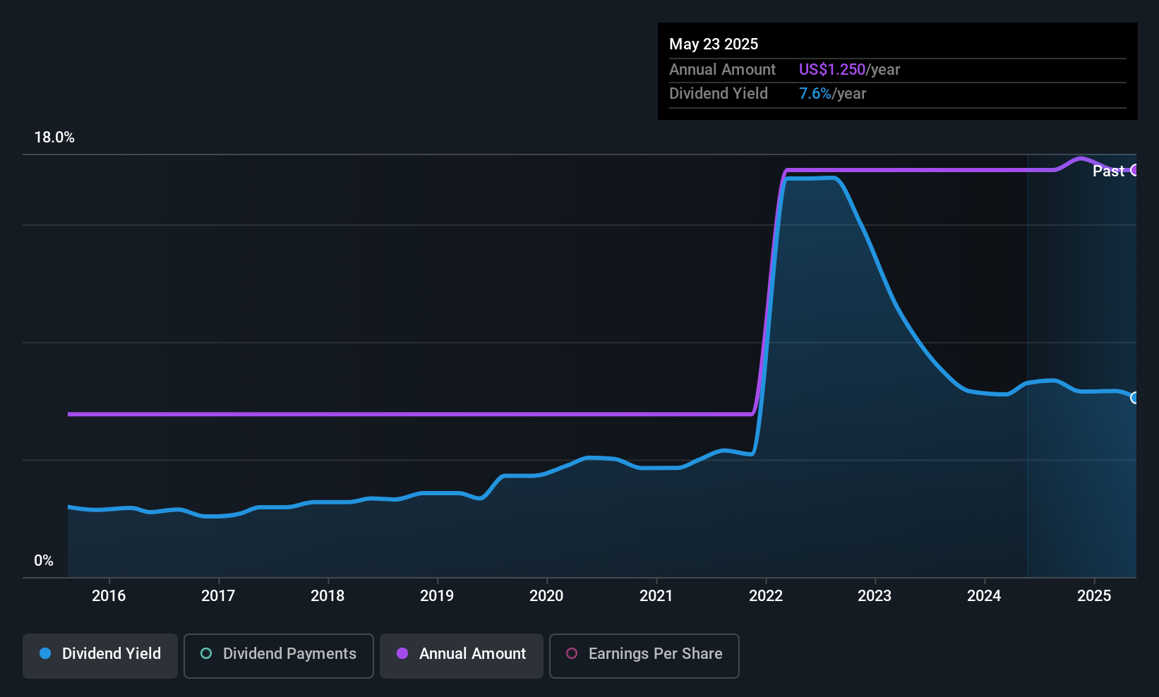This screenshot has height=697, width=1159.
Task: Toggle the Dividend Payments series
Action: 279,656
